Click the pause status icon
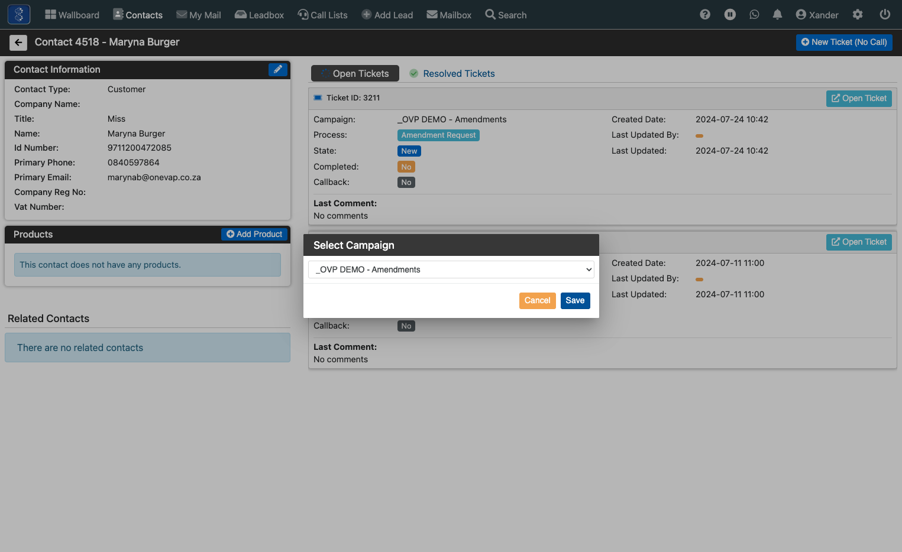This screenshot has height=552, width=902. pyautogui.click(x=730, y=15)
